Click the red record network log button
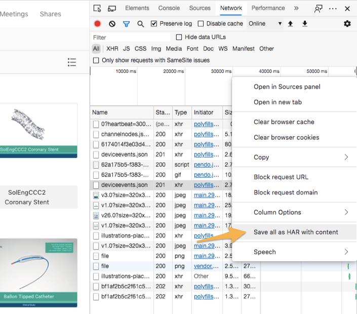 pos(98,24)
